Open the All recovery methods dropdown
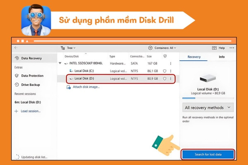 (x=208, y=108)
